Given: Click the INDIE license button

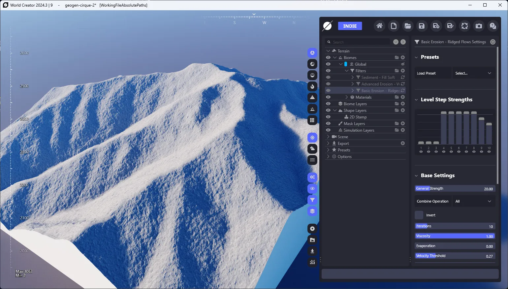Looking at the screenshot, I should [x=350, y=26].
